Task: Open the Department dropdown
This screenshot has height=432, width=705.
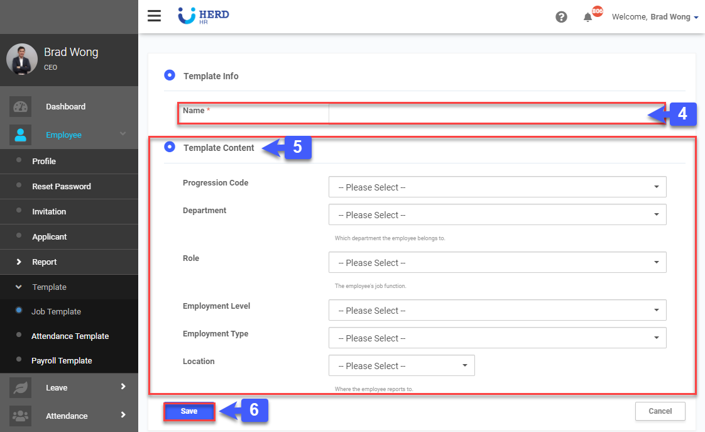Action: 497,215
